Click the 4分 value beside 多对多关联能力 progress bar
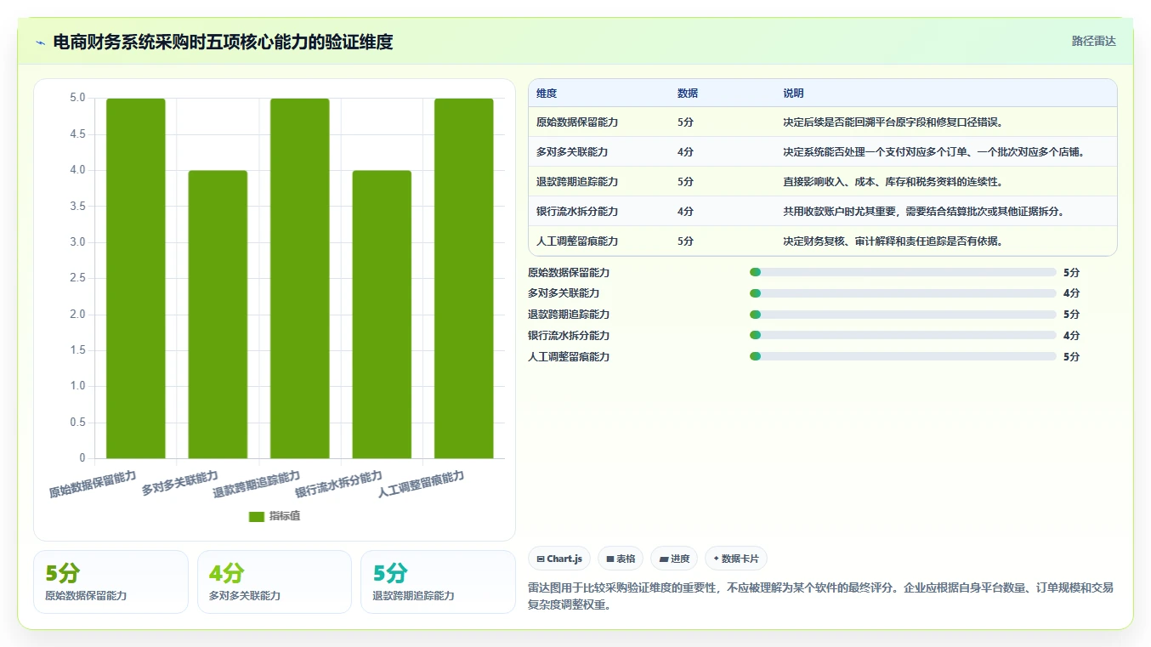 coord(1071,293)
